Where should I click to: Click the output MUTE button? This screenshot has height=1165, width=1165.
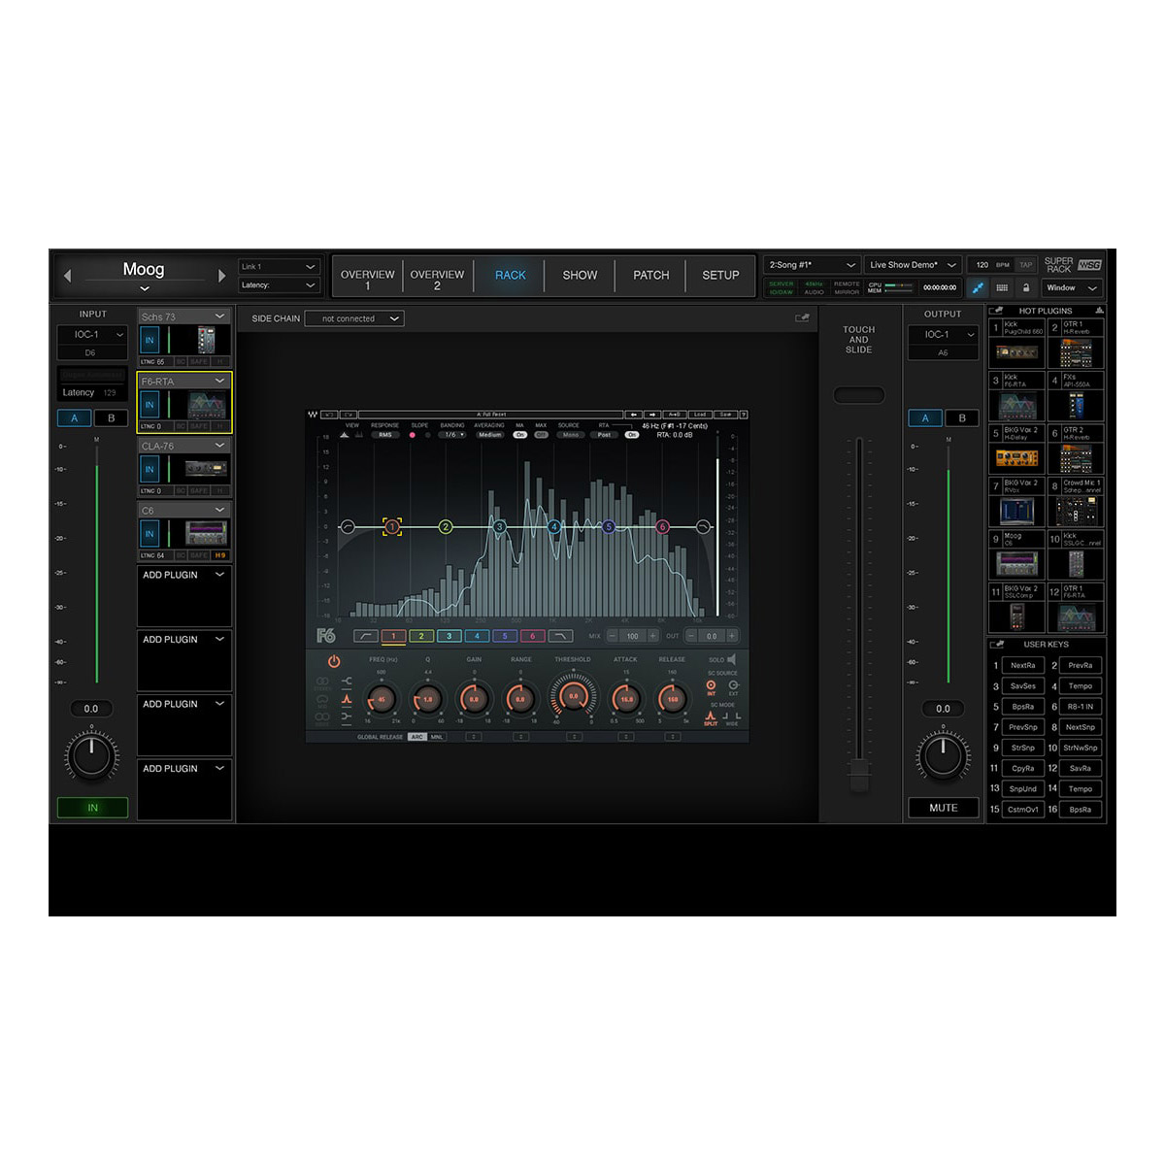coord(943,808)
